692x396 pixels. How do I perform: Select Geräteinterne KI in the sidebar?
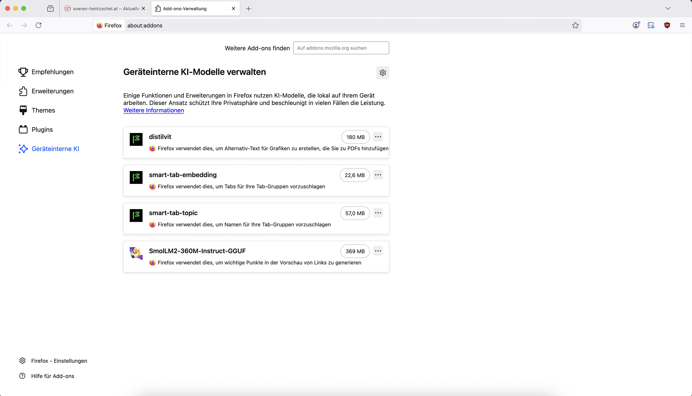(49, 149)
